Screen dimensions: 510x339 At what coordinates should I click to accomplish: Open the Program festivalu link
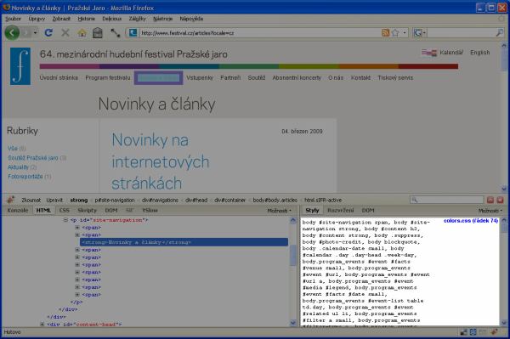tap(108, 77)
